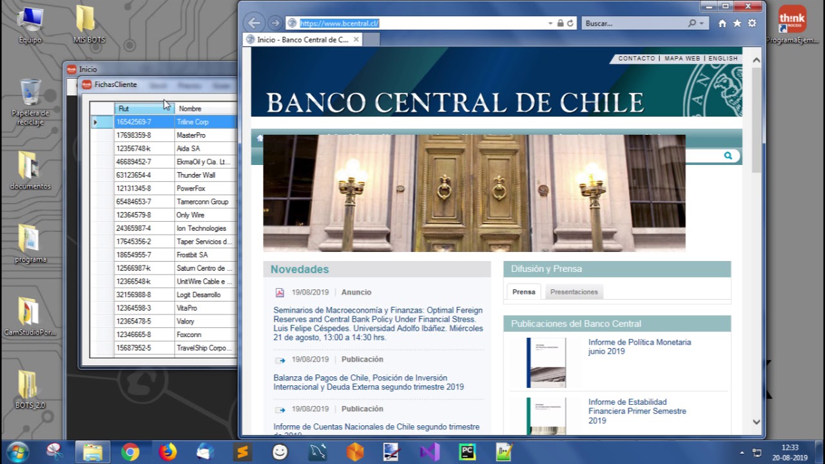
Task: Click the search magnifier in the Buscar box
Action: 692,23
